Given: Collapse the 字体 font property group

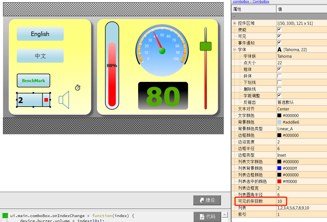Looking at the screenshot, I should 234,50.
